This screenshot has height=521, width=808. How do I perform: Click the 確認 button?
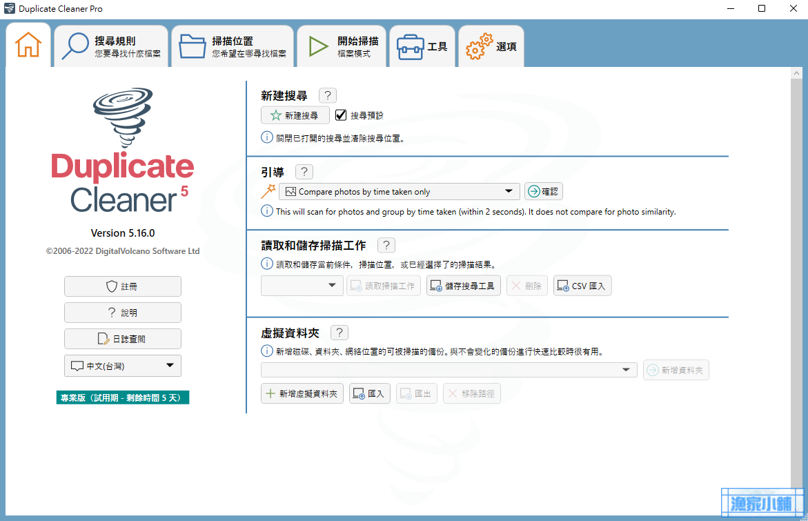click(x=544, y=192)
